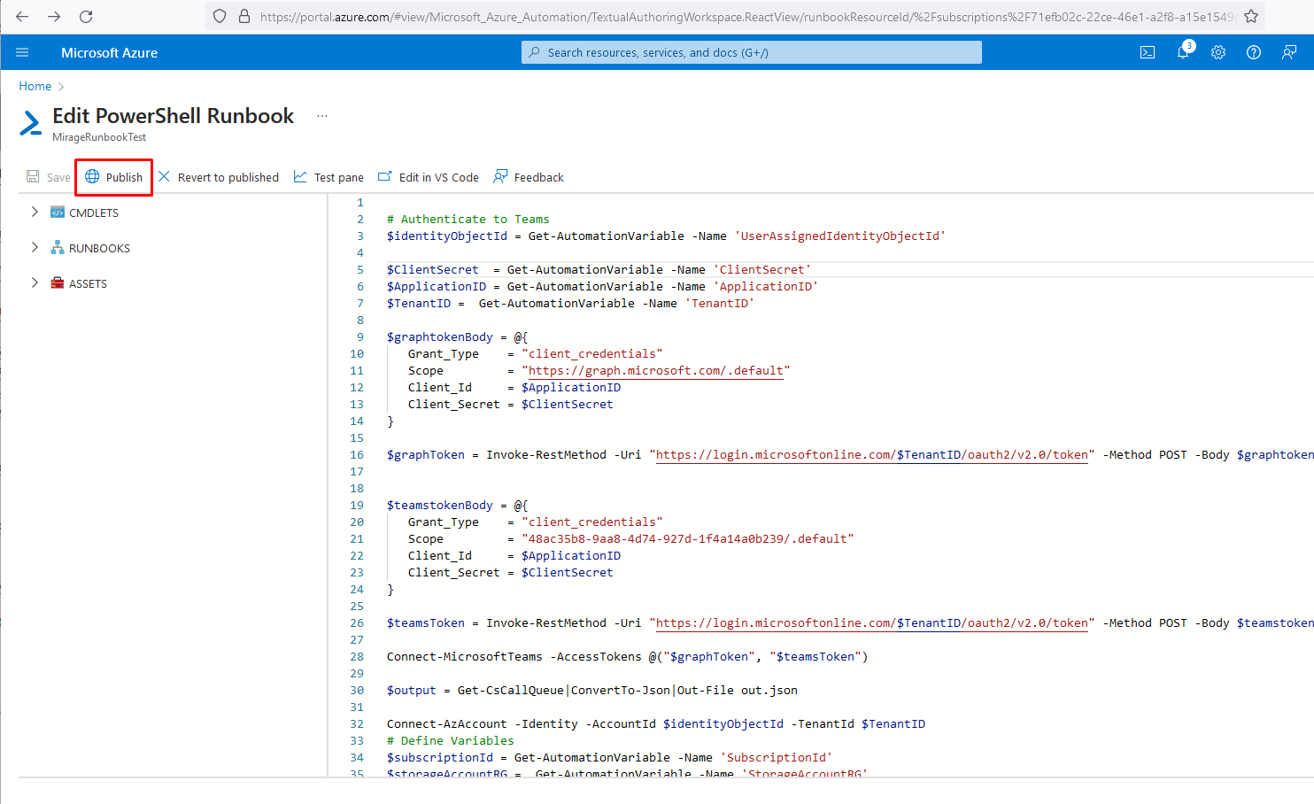This screenshot has width=1314, height=804.
Task: Click the search resources box
Action: pos(752,52)
